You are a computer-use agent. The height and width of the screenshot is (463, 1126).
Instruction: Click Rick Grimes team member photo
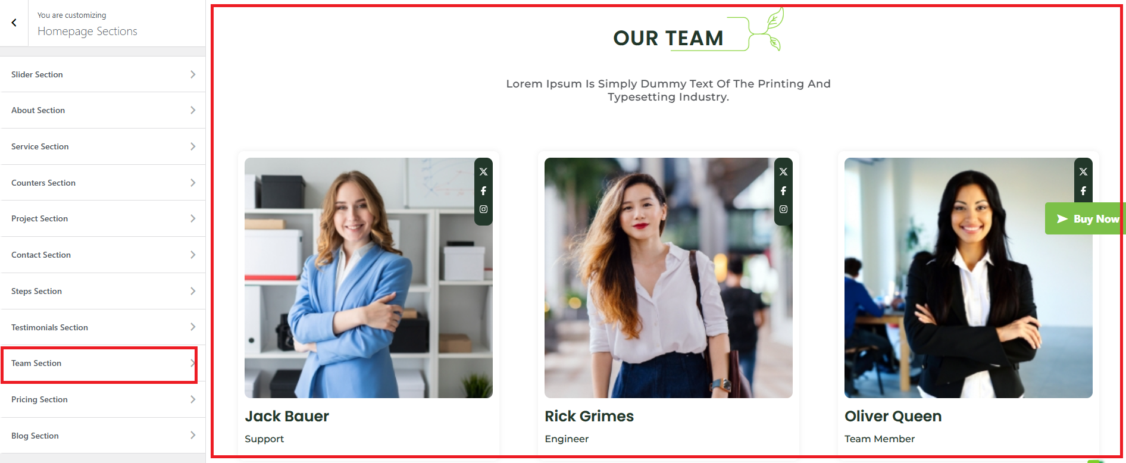click(668, 278)
